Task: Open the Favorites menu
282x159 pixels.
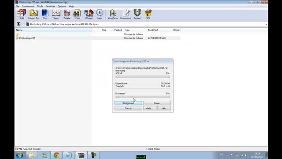Action: point(50,6)
